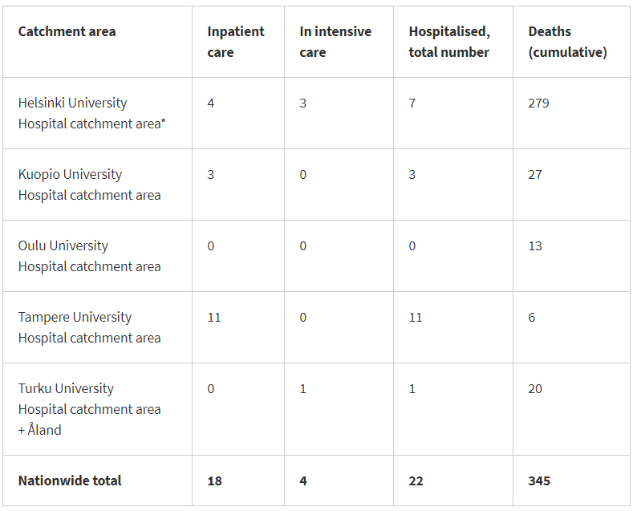
Task: Click the "In intensive care" header cell
Action: pyautogui.click(x=335, y=42)
